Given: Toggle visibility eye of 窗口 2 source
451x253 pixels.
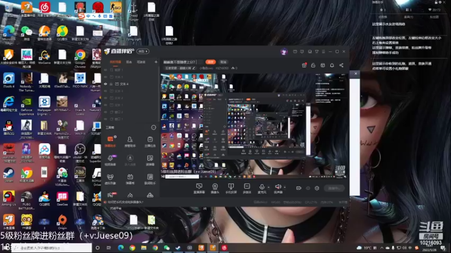Looking at the screenshot, I should 105,112.
